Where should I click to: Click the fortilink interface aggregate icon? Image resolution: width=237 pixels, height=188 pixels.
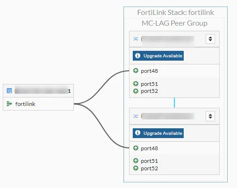pos(9,104)
